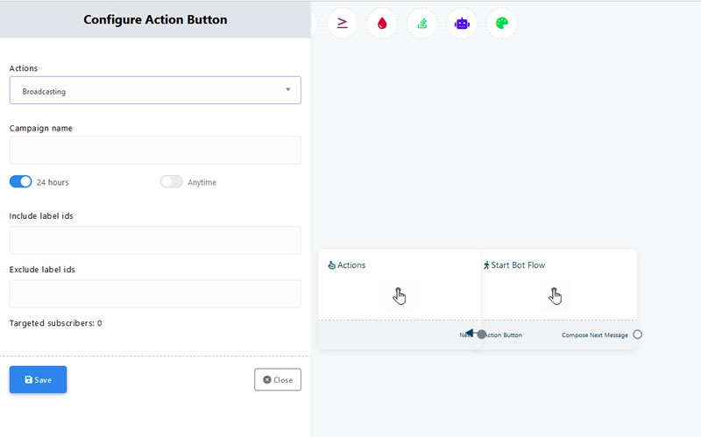The width and height of the screenshot is (701, 437).
Task: Click the Start Bot Flow node title
Action: pyautogui.click(x=514, y=265)
